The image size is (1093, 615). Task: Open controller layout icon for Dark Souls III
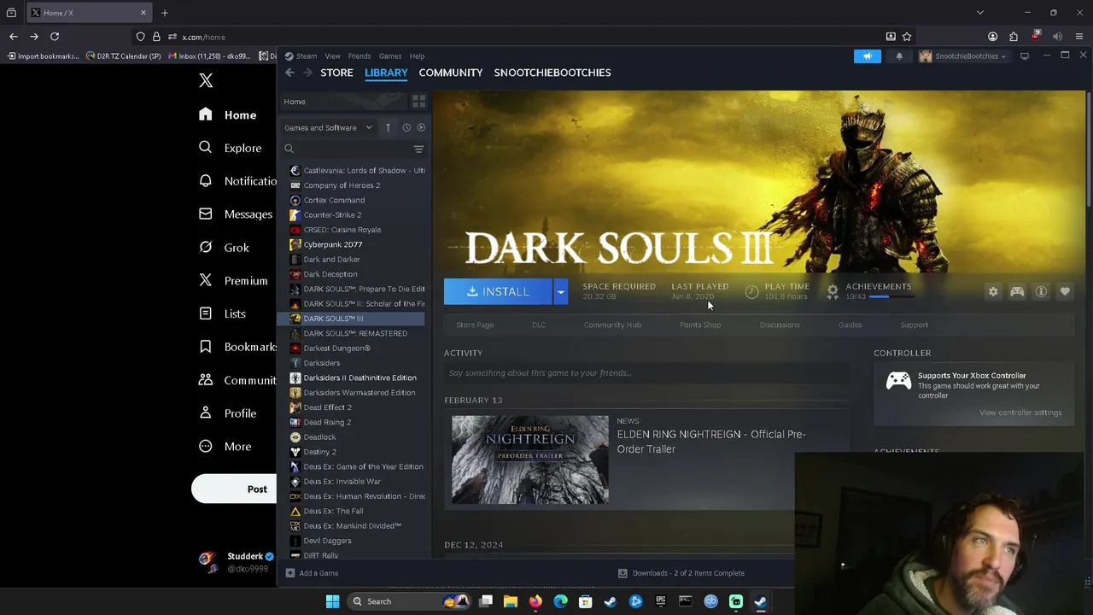(1017, 292)
